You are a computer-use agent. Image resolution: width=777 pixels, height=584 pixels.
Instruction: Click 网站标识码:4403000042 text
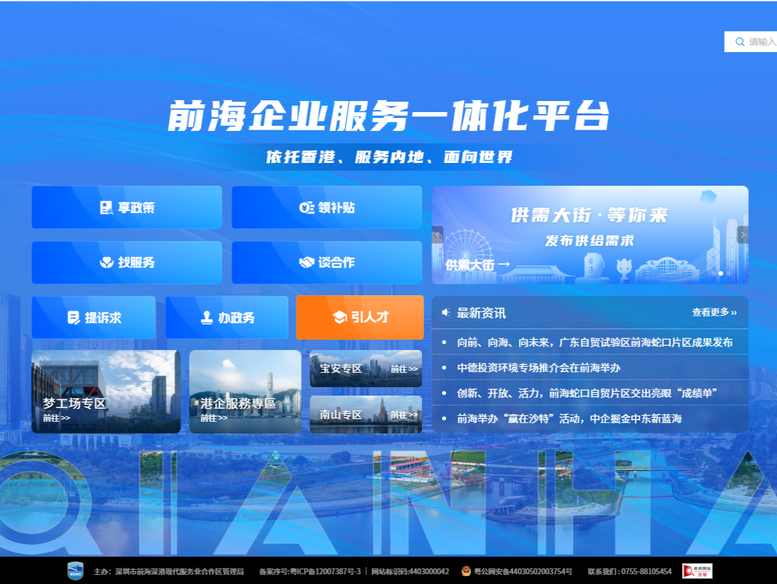click(410, 572)
